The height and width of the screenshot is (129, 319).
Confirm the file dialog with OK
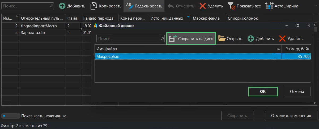pyautogui.click(x=263, y=91)
